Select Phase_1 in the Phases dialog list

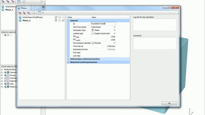[27, 20]
